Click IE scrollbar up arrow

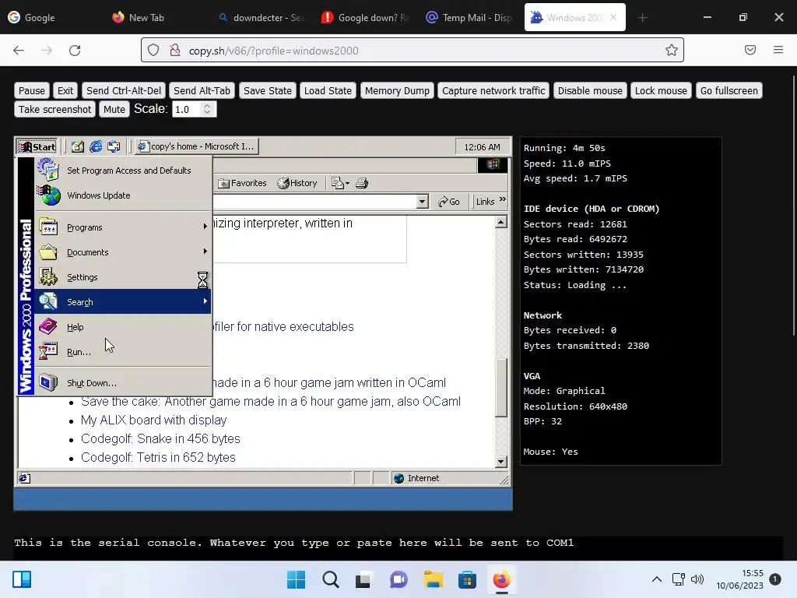point(501,222)
